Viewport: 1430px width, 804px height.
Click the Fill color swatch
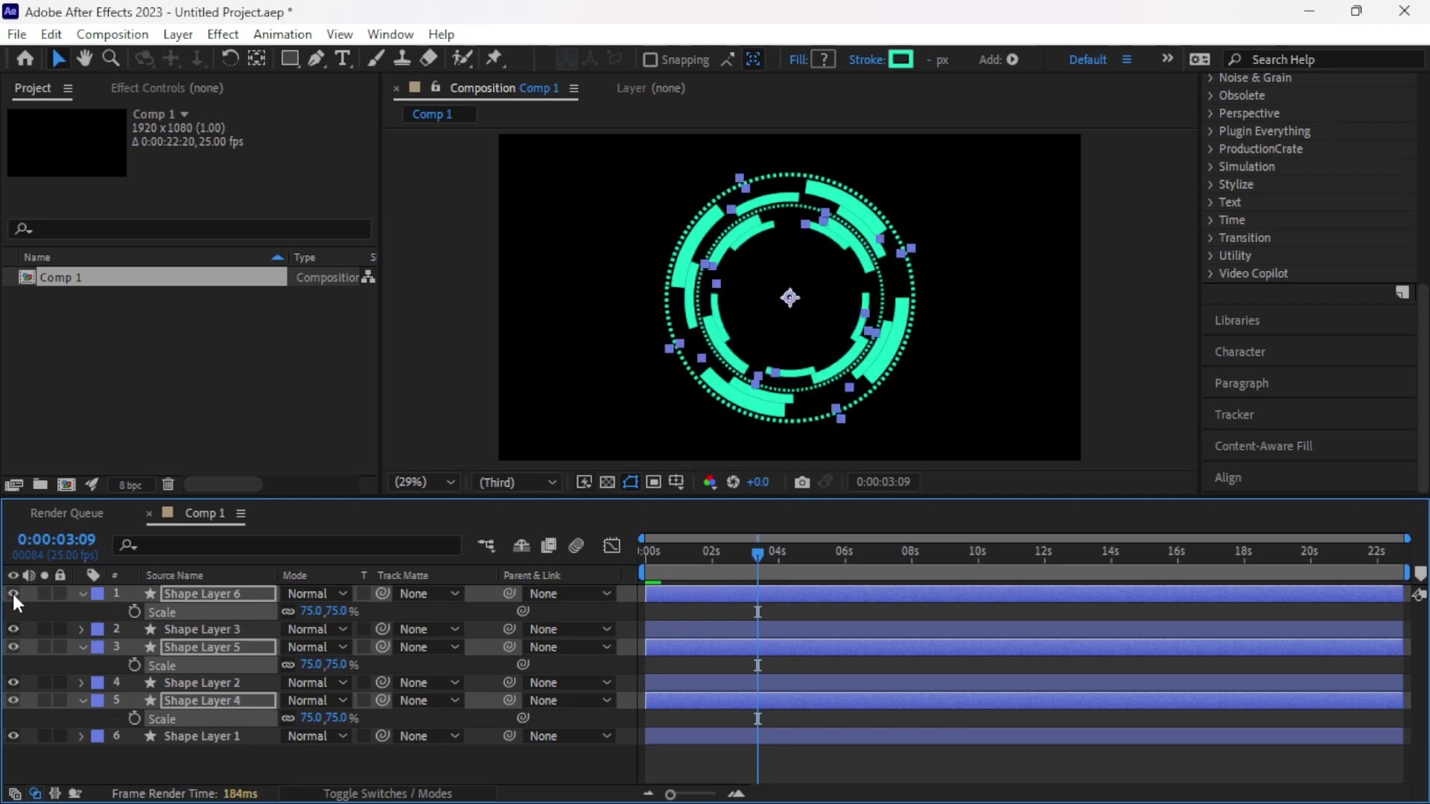[822, 60]
